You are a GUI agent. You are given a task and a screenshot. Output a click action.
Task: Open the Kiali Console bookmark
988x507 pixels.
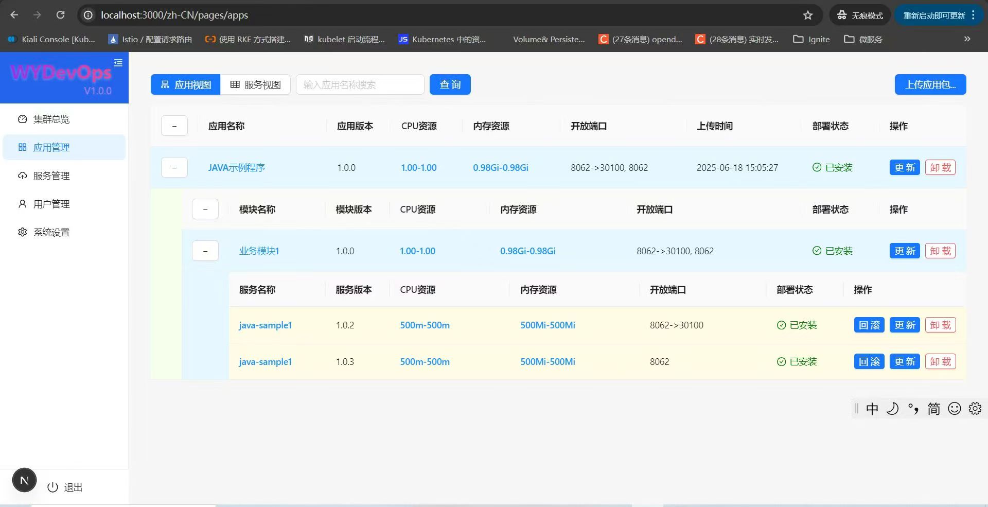[51, 39]
